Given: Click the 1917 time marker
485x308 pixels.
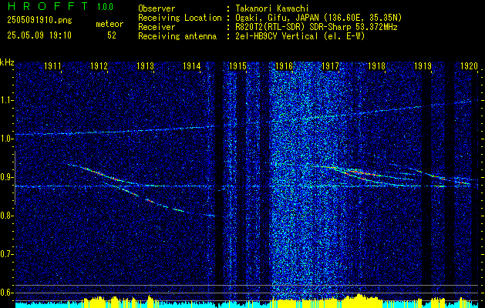Looking at the screenshot, I should pos(330,66).
